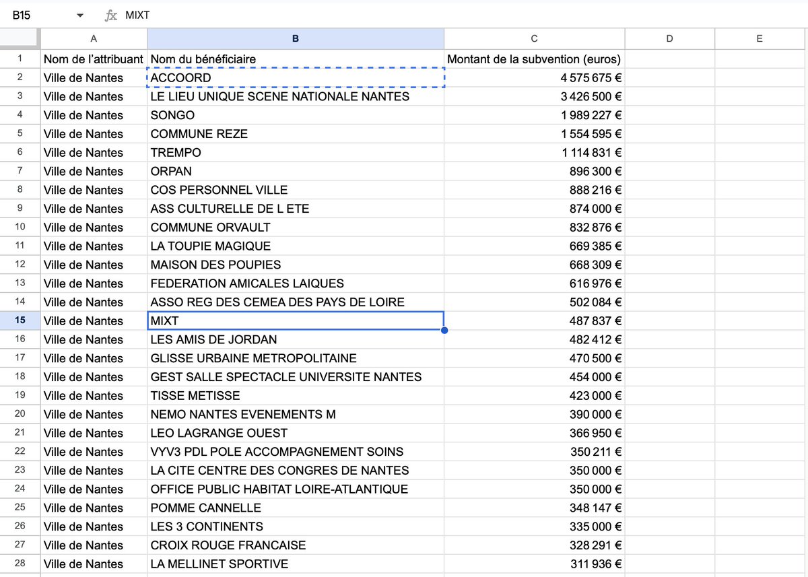Click the ORPAN cell
The height and width of the screenshot is (577, 808).
[x=296, y=171]
